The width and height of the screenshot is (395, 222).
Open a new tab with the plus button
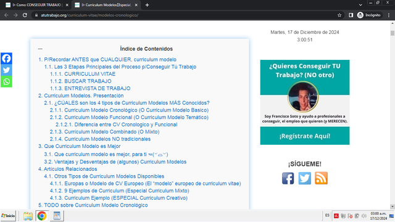click(x=147, y=5)
